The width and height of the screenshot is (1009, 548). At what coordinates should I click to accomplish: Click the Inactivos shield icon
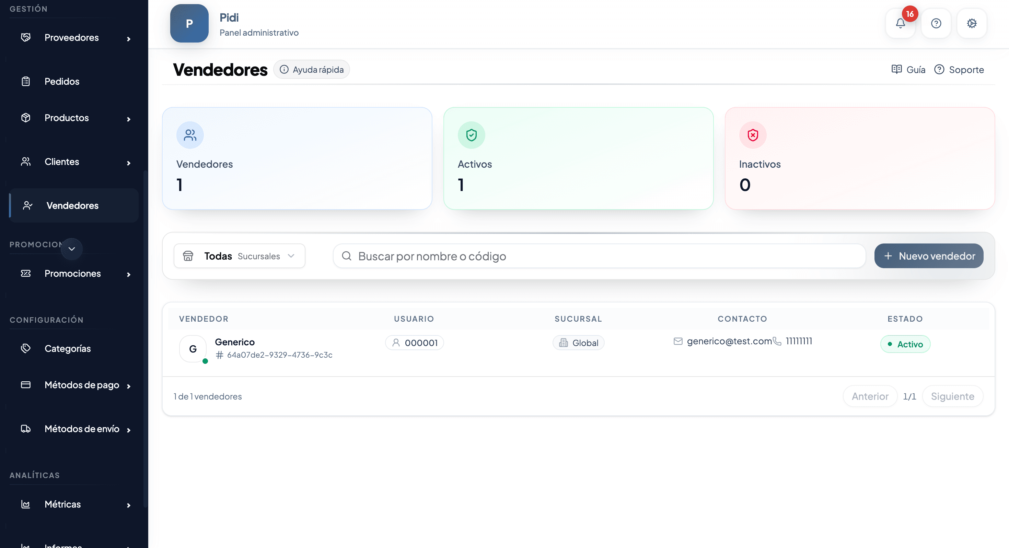tap(752, 135)
